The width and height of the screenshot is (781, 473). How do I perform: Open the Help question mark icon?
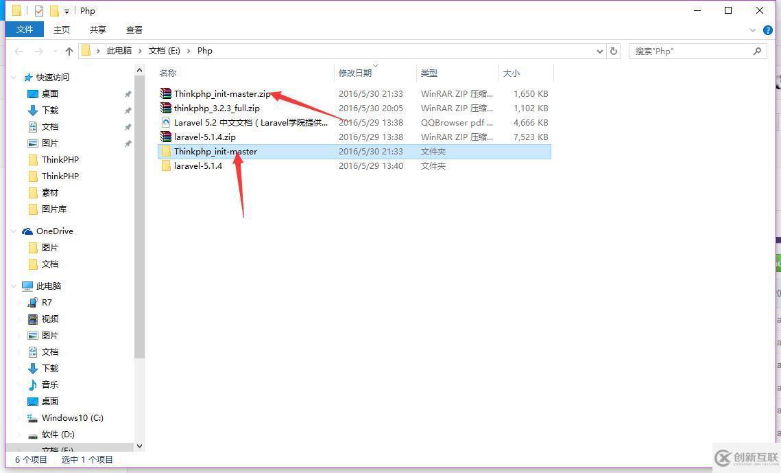(768, 30)
